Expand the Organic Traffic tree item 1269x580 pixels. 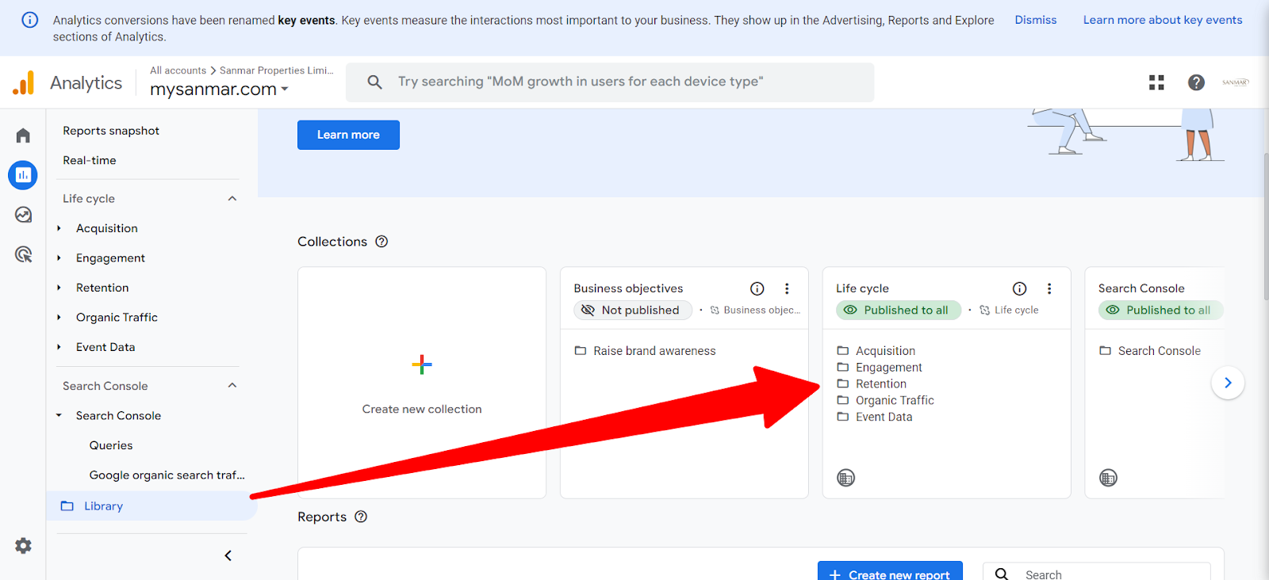[x=59, y=318]
